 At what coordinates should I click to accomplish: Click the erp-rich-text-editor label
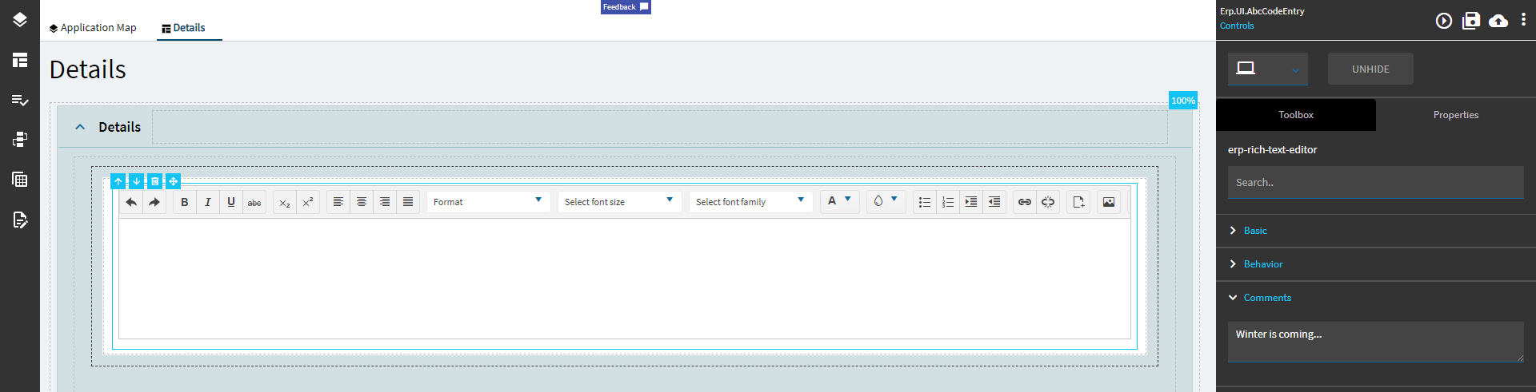[x=1273, y=149]
